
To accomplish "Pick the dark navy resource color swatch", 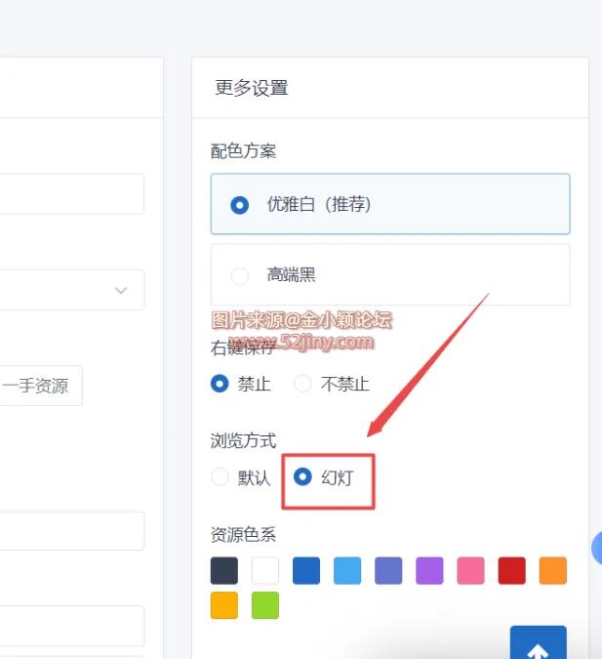I will 224,570.
